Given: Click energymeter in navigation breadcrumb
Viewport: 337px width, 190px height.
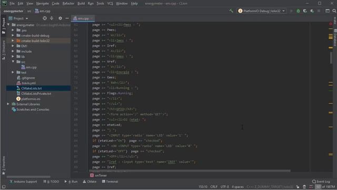Looking at the screenshot, I should tap(13, 11).
